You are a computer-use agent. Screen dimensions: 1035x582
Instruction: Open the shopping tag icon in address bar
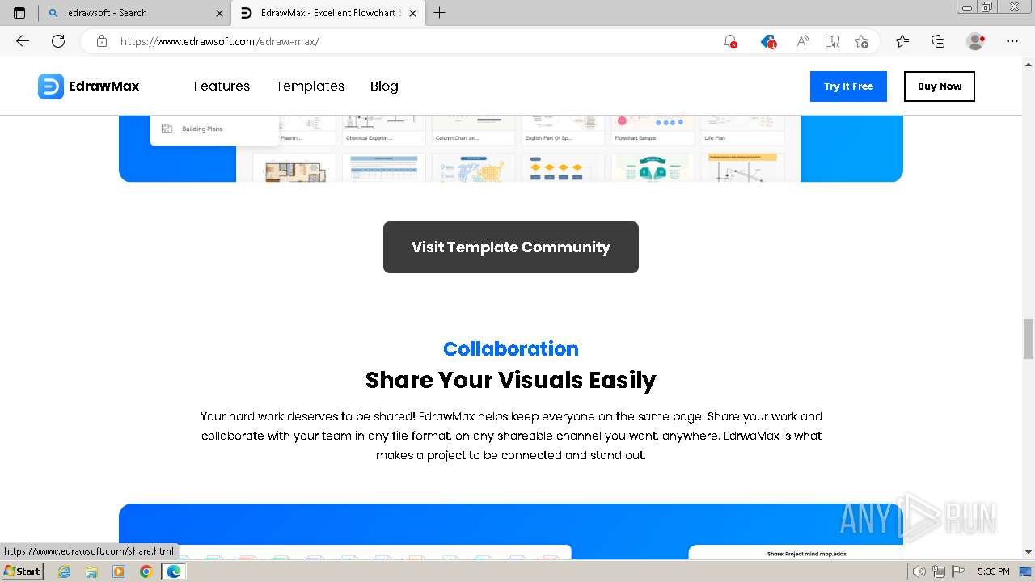(768, 41)
